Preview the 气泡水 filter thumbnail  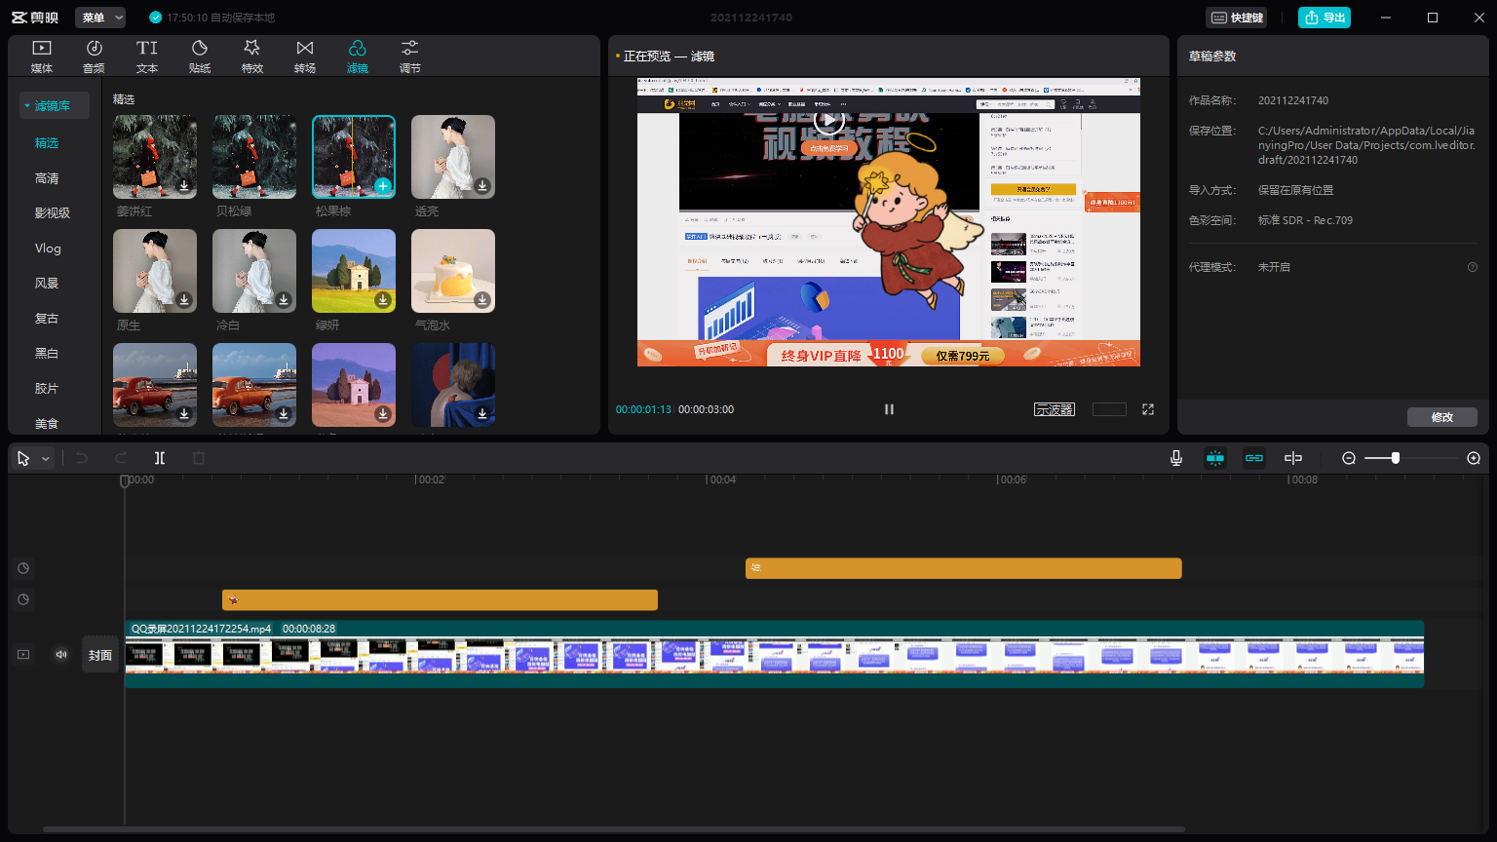453,271
